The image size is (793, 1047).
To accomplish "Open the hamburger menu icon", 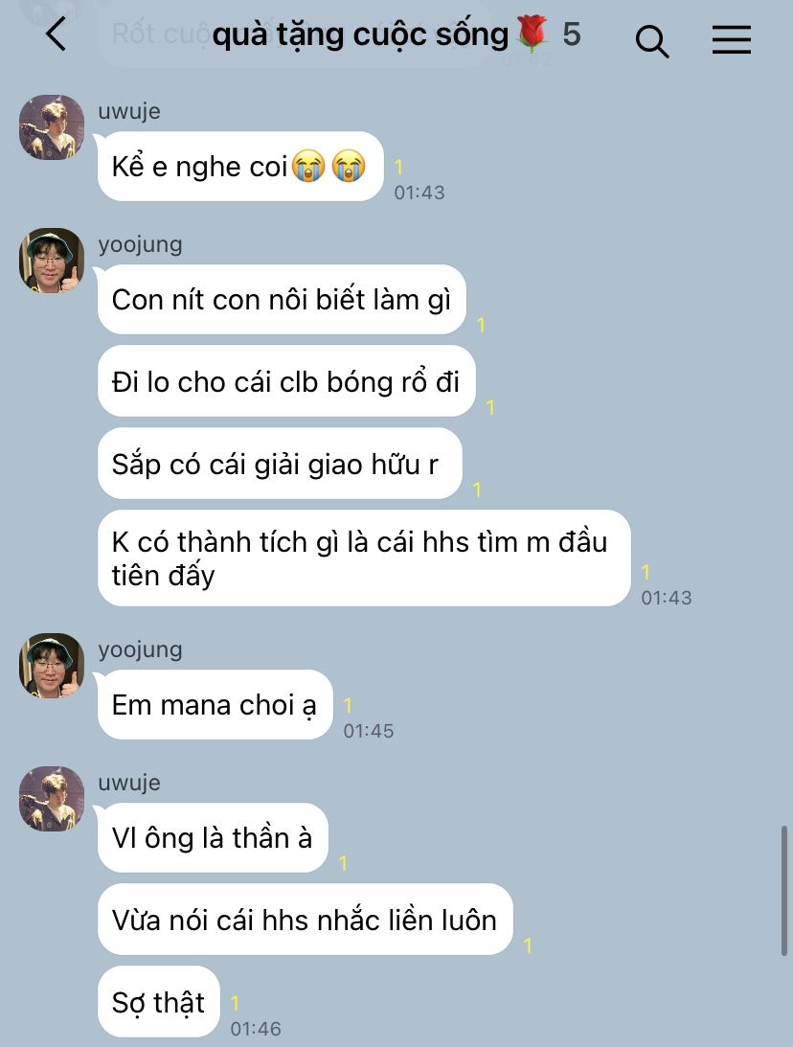I will pyautogui.click(x=732, y=39).
